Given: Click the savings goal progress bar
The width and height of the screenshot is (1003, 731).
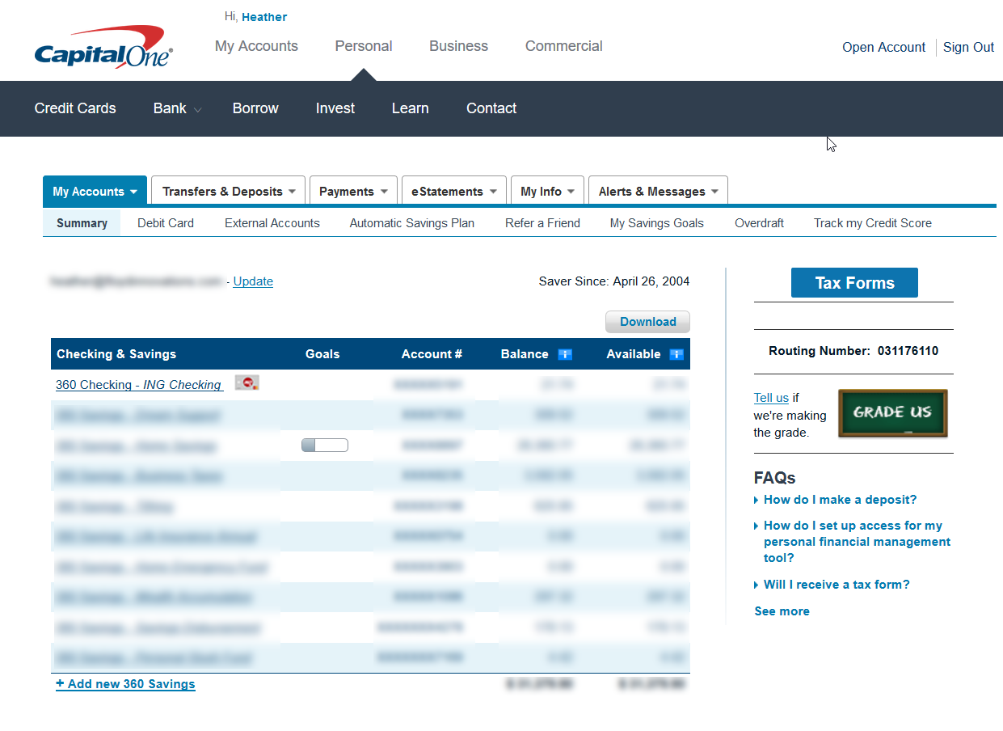Looking at the screenshot, I should [x=325, y=445].
